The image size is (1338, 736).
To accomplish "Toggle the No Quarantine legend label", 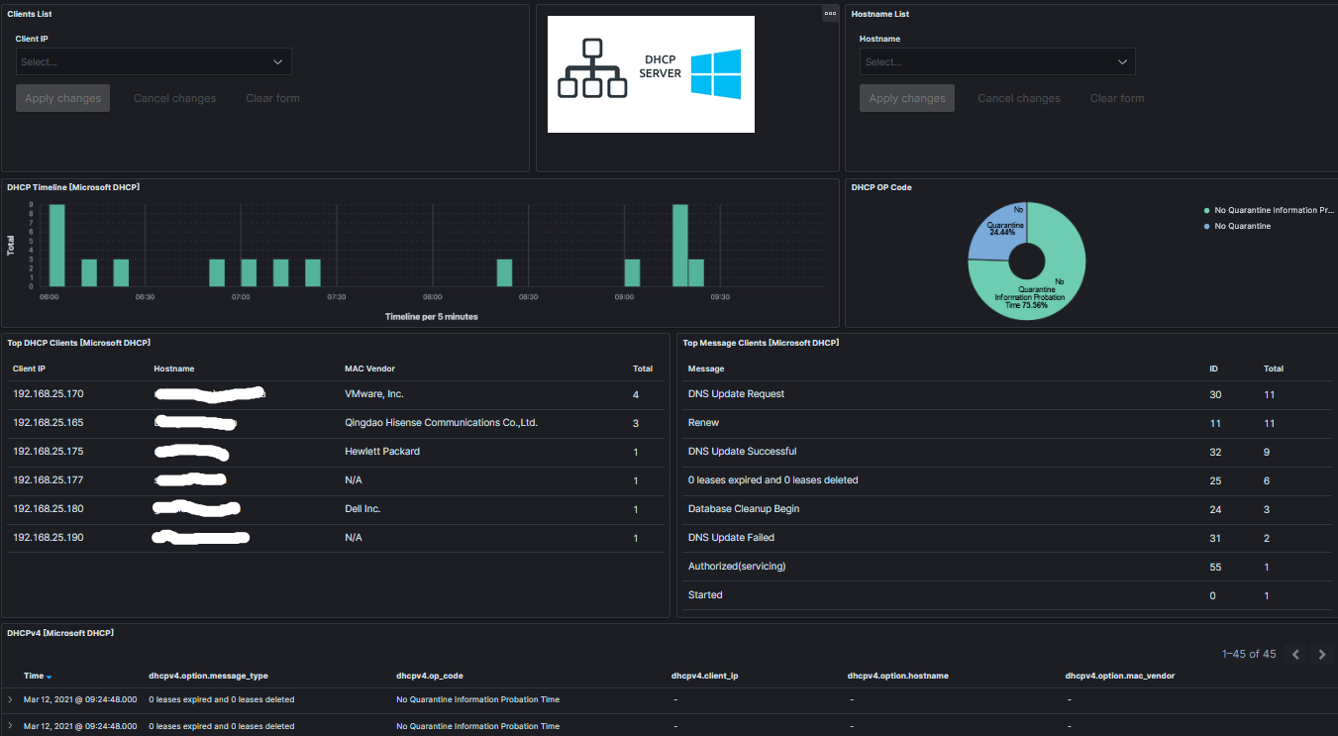I will point(1242,227).
